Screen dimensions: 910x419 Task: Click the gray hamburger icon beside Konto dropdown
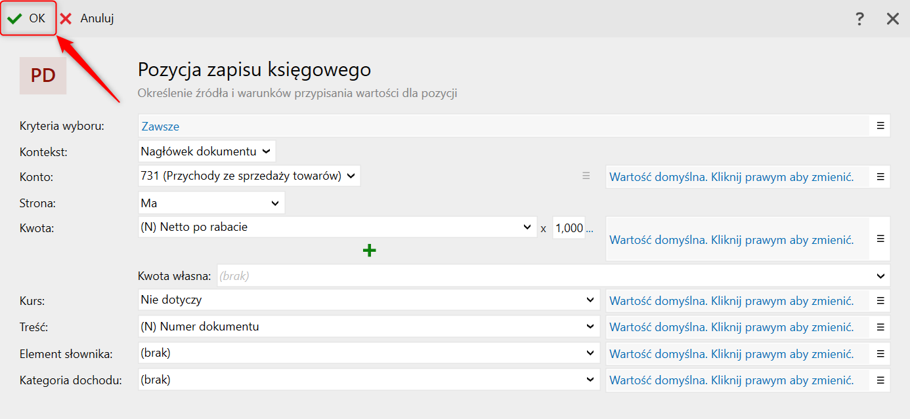tap(586, 176)
